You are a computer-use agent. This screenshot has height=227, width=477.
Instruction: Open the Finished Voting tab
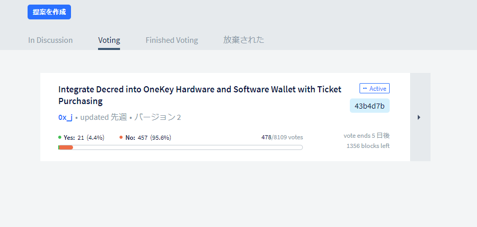point(172,40)
